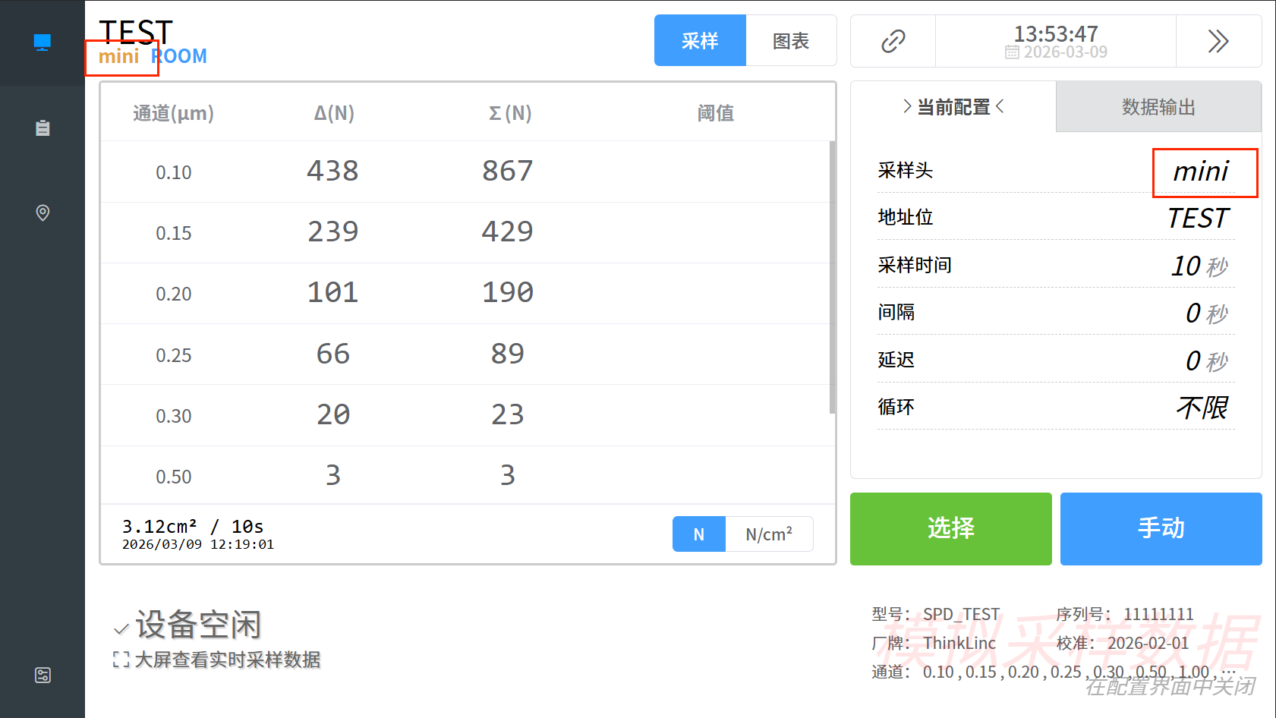Screen dimensions: 1276x718
Task: Open the 采样头 mini value selector
Action: click(x=1204, y=172)
